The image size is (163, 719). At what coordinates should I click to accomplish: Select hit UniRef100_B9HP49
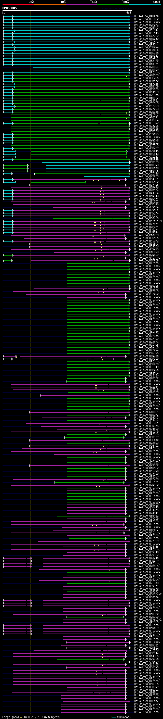coord(146,159)
